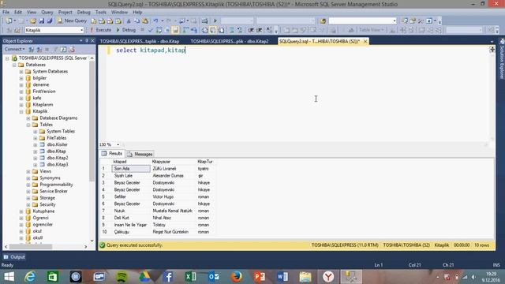Execute the current query
505x284 pixels.
point(100,30)
